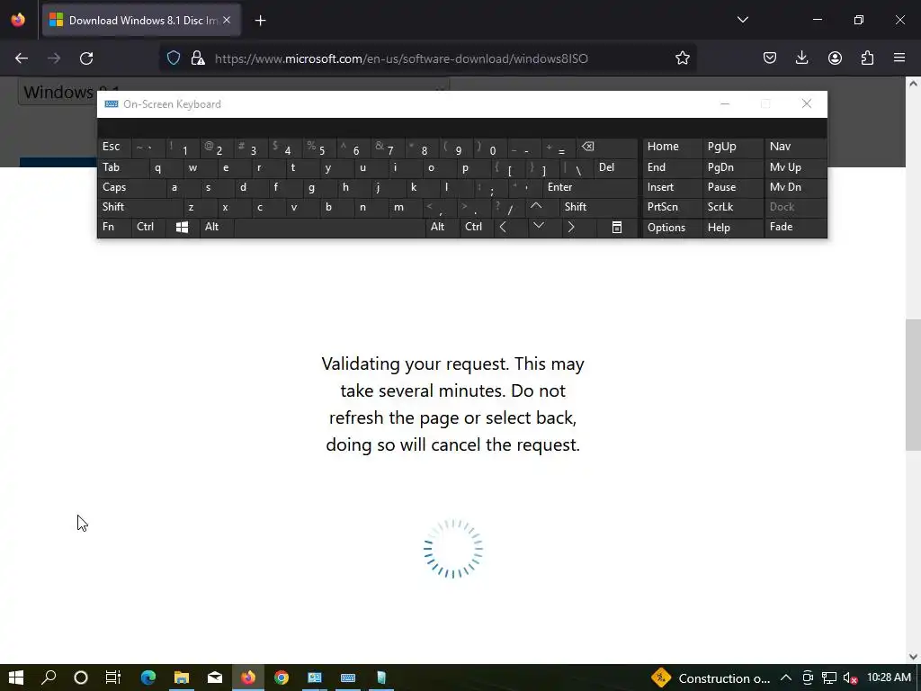Open the Save to Pocket icon
This screenshot has width=921, height=691.
coord(770,58)
